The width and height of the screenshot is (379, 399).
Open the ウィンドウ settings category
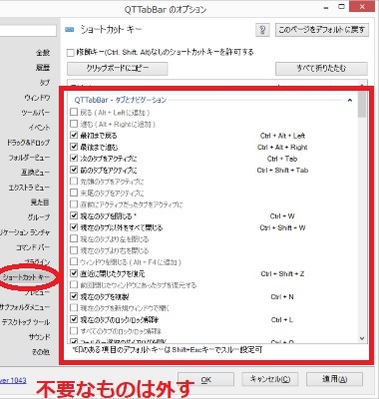[37, 98]
